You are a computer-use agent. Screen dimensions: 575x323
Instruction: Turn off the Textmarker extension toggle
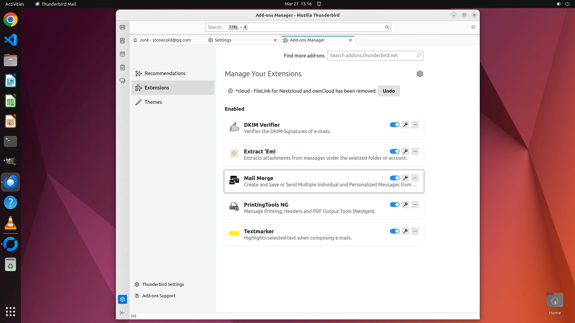[394, 231]
